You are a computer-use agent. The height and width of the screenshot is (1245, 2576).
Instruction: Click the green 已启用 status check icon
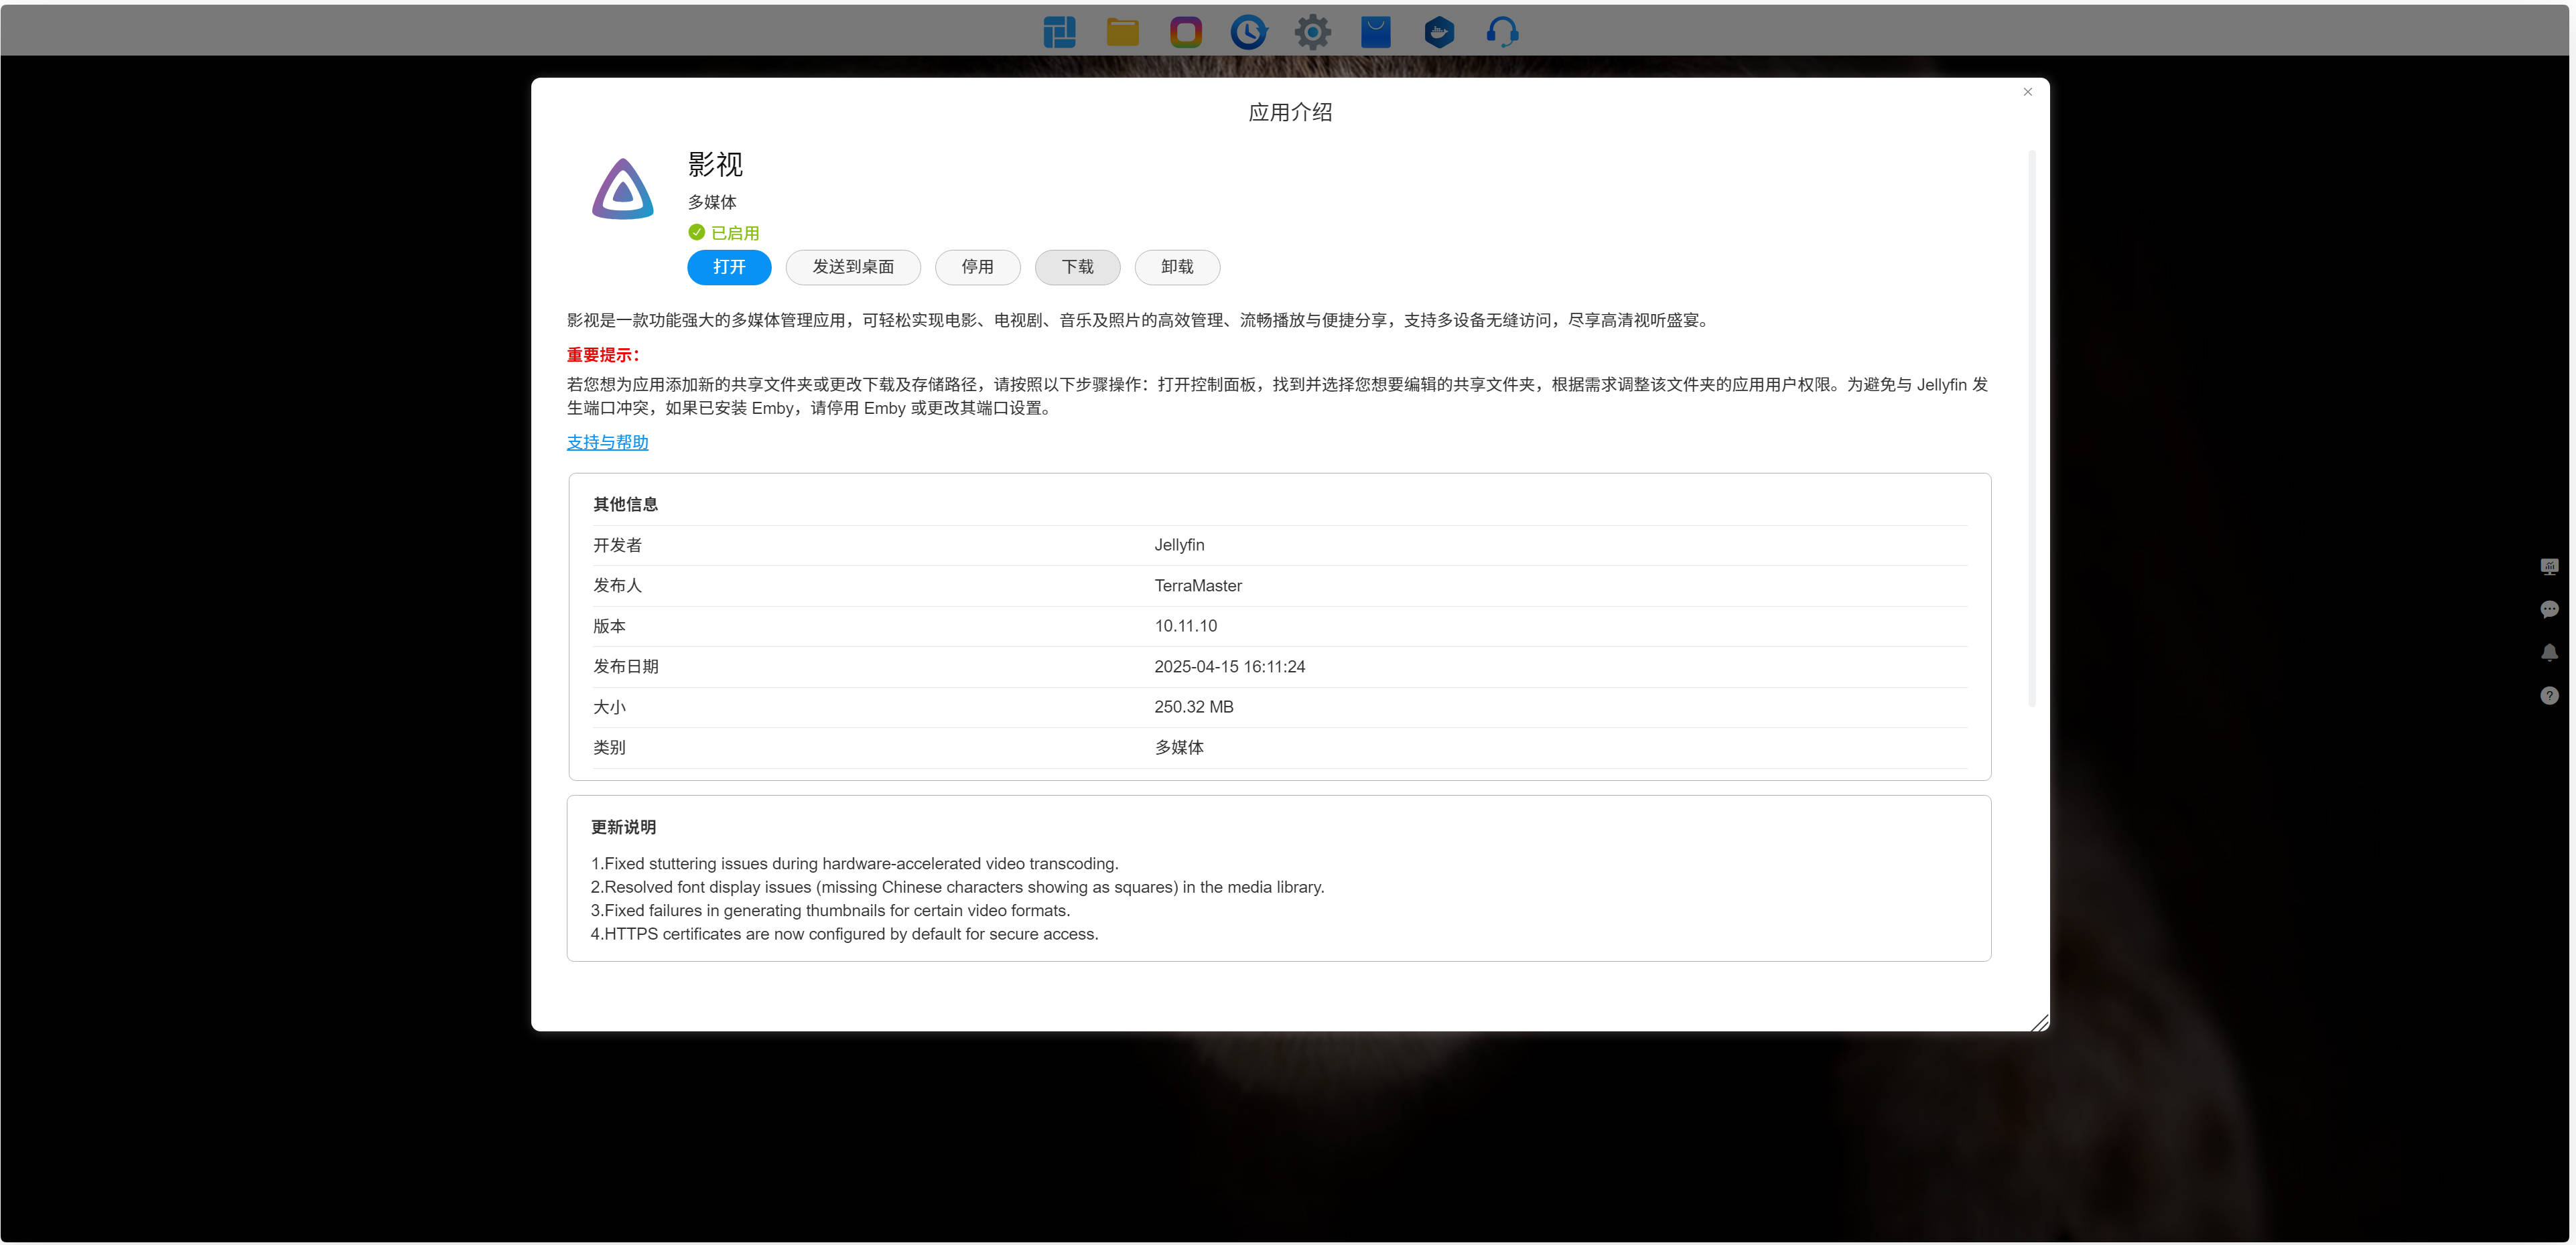(x=696, y=232)
